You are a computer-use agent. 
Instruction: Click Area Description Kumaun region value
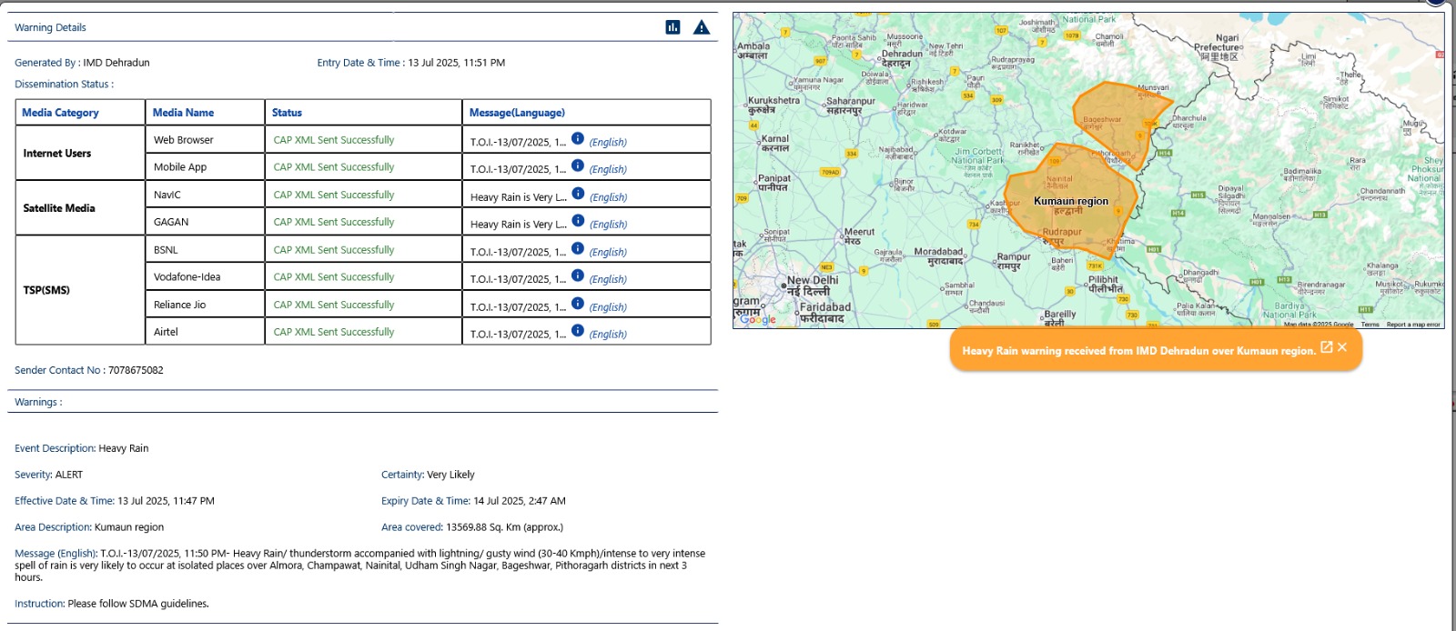click(129, 527)
